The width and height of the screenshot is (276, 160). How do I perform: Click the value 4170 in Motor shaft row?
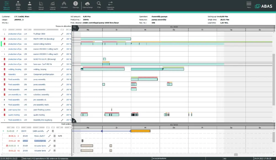click(60, 136)
